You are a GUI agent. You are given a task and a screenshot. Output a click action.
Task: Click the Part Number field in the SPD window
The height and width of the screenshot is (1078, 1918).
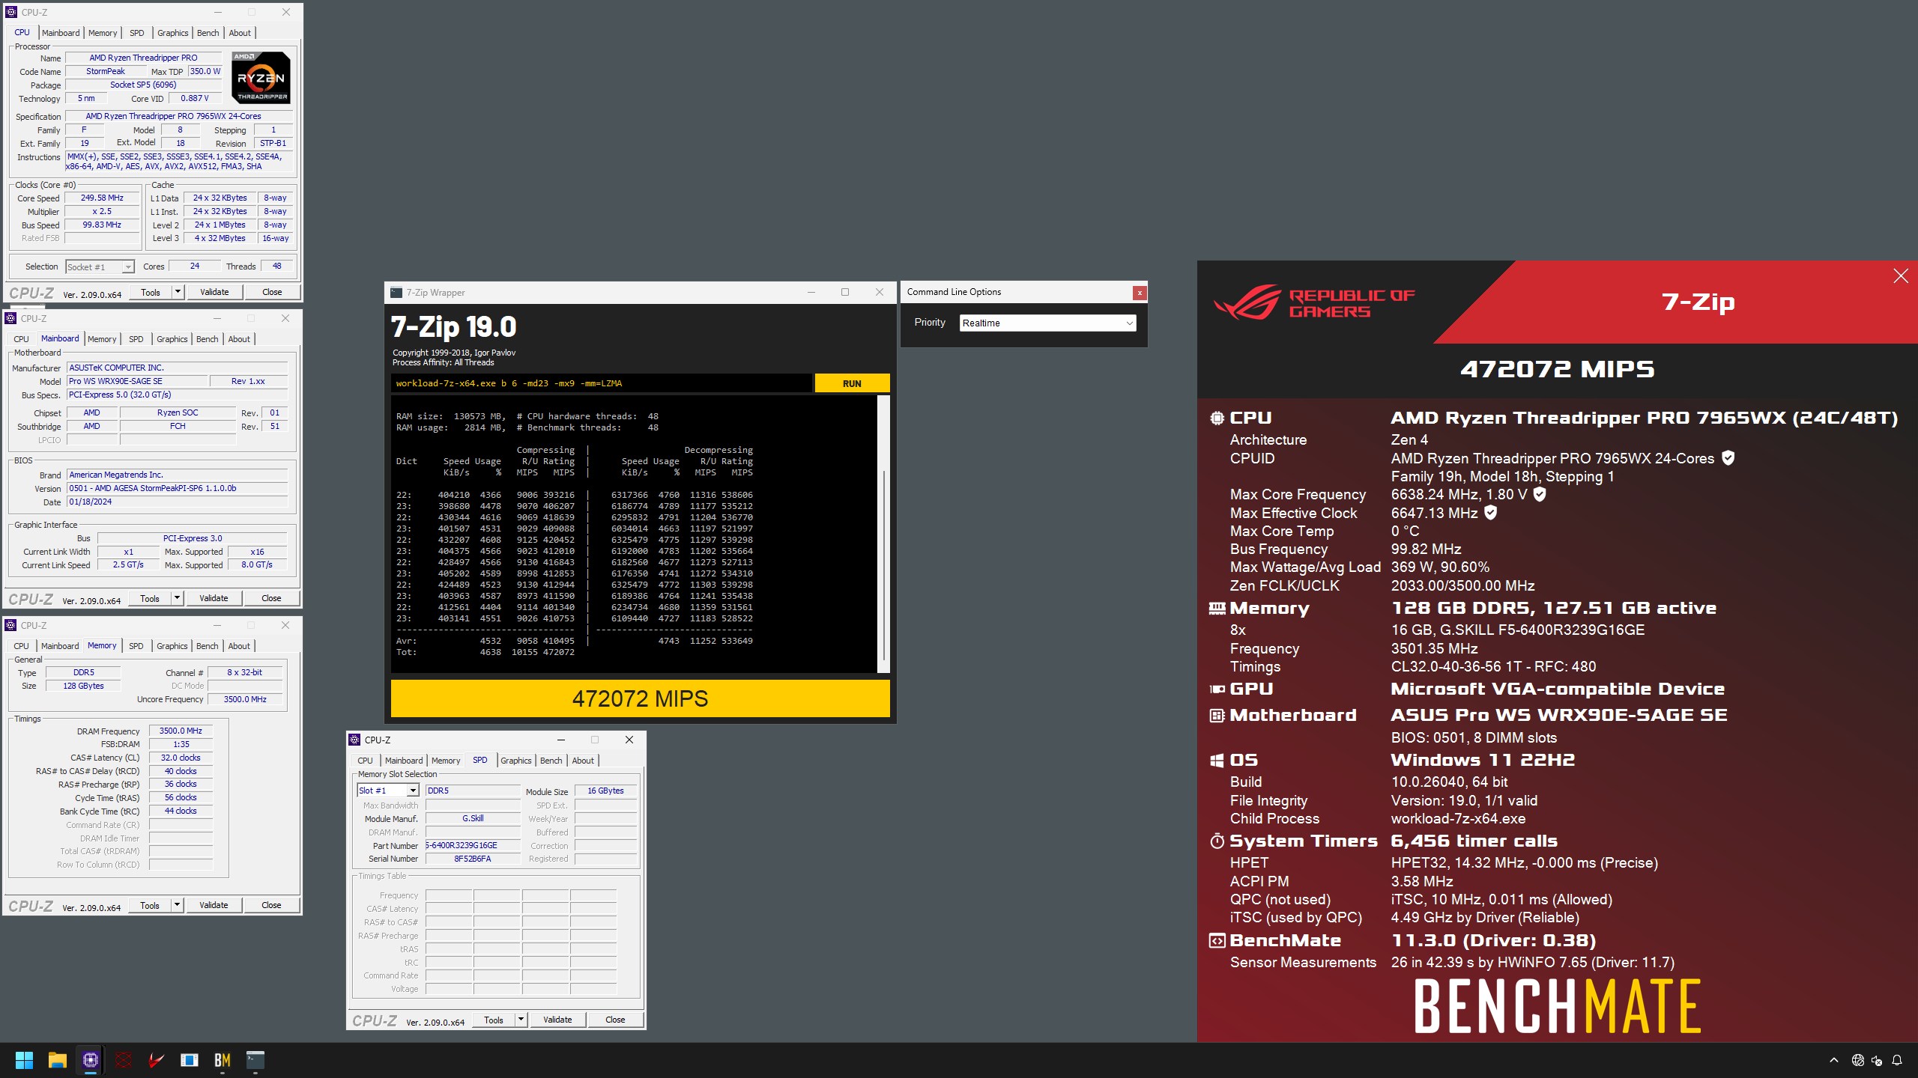click(x=473, y=845)
